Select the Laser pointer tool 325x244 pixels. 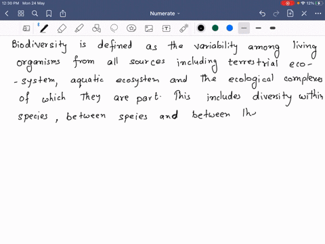[184, 28]
